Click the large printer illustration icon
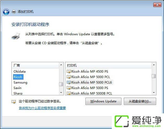 [16, 36]
